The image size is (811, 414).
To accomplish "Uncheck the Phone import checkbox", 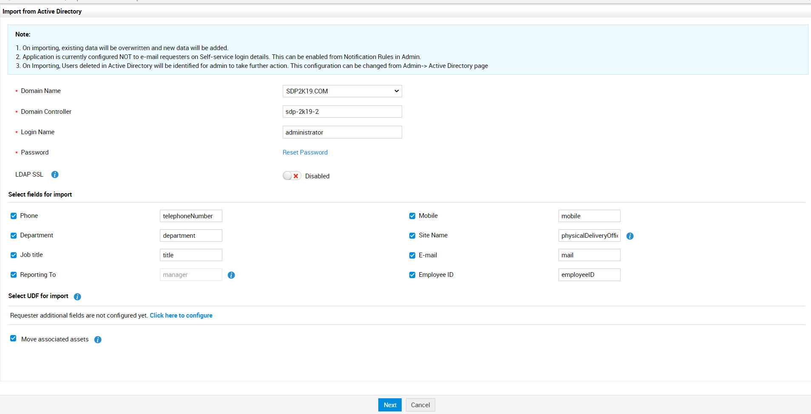I will pos(14,216).
